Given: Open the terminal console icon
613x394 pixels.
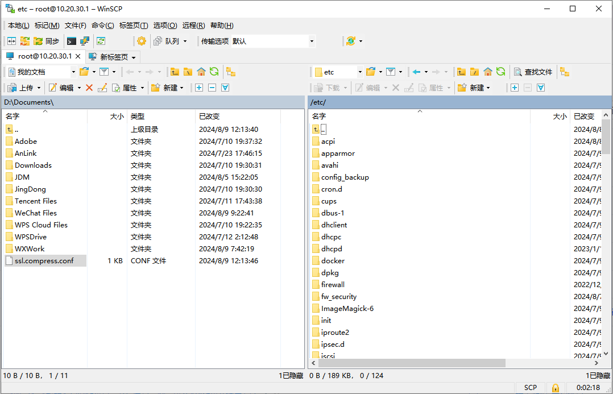Looking at the screenshot, I should tap(71, 41).
